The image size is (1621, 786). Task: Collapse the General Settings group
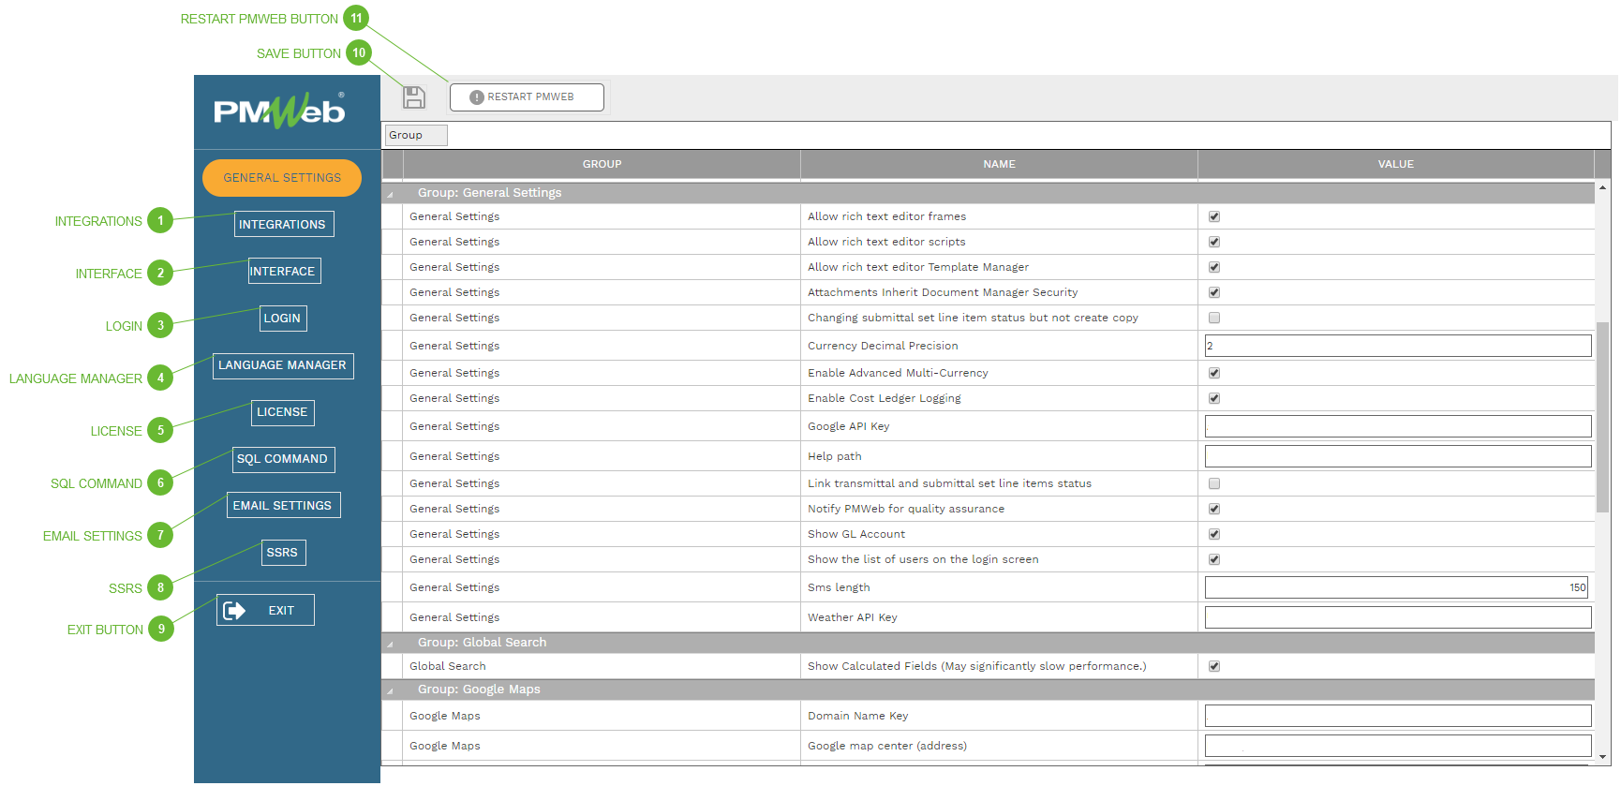(390, 194)
